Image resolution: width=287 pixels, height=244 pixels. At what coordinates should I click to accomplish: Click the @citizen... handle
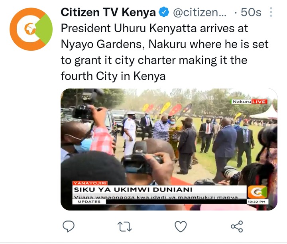(x=200, y=12)
